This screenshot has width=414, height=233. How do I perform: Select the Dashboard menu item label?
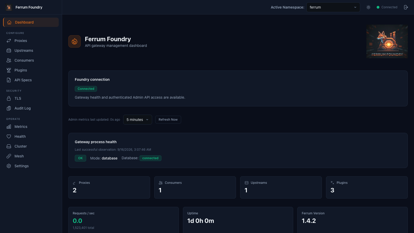coord(24,22)
